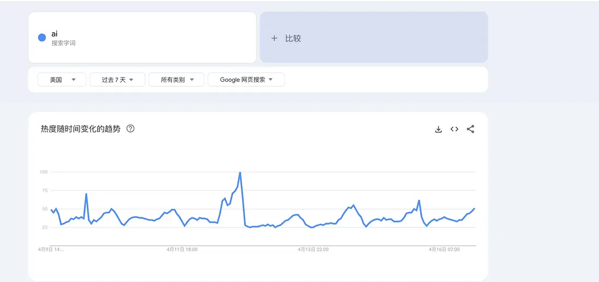Viewport: 599px width, 282px height.
Task: Select the 4月16日 02:00 axis label
Action: pos(444,249)
